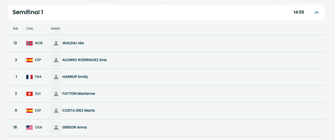Click the BIB column header
Image resolution: width=335 pixels, height=140 pixels.
point(15,29)
